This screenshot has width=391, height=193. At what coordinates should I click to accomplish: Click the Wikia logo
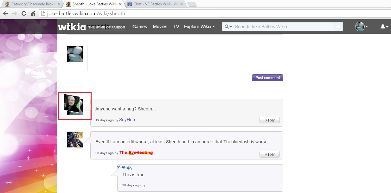click(72, 27)
